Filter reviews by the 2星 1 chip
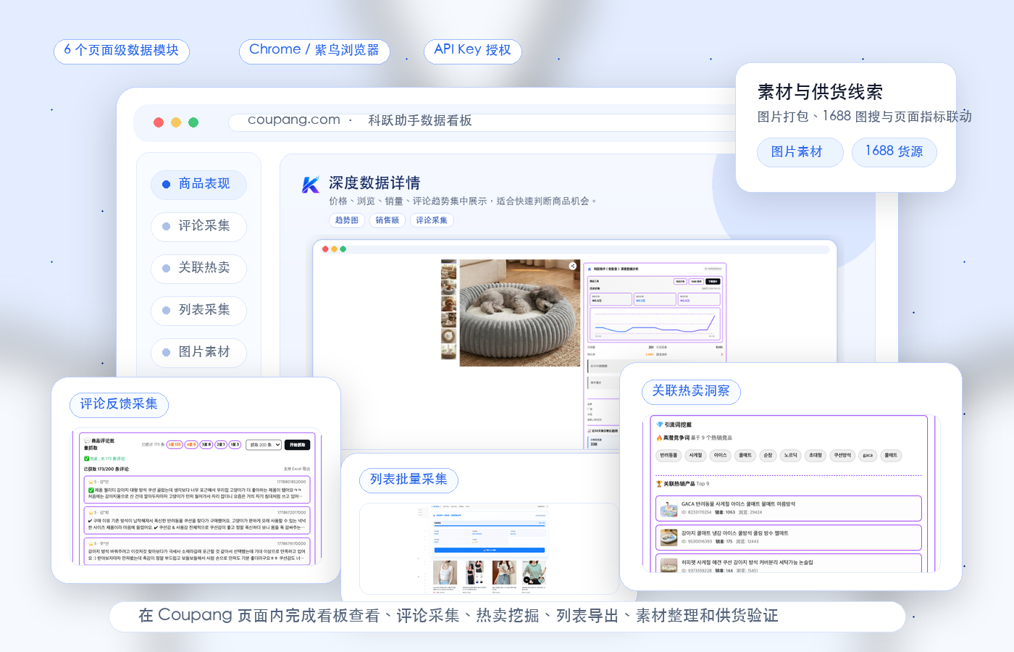The height and width of the screenshot is (652, 1014). pyautogui.click(x=221, y=445)
